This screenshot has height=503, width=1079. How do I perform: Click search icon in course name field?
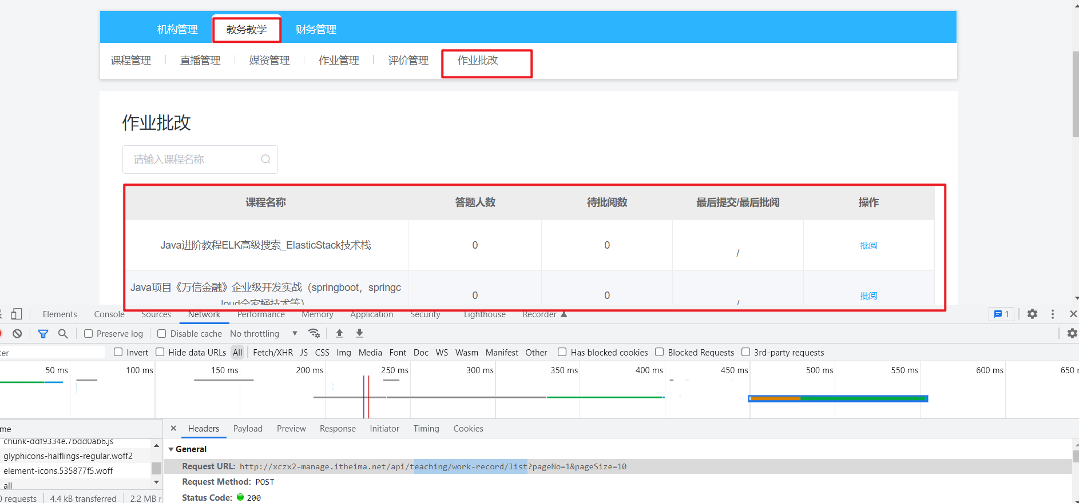(x=265, y=159)
